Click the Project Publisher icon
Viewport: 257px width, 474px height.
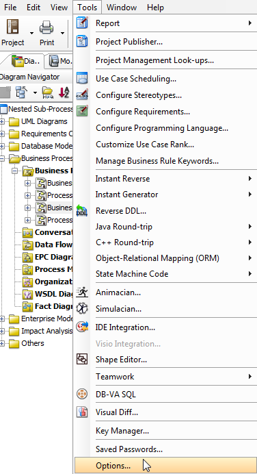pos(82,41)
